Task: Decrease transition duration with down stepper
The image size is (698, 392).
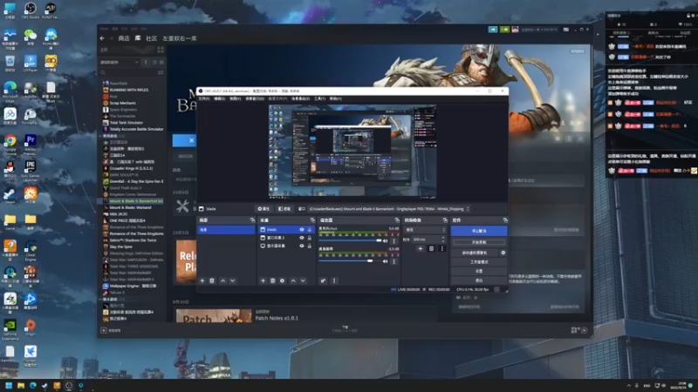Action: [443, 241]
